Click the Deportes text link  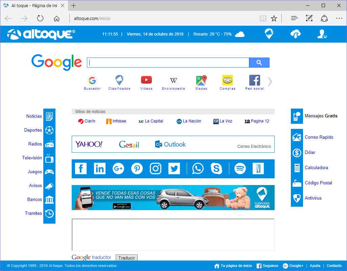coord(33,130)
